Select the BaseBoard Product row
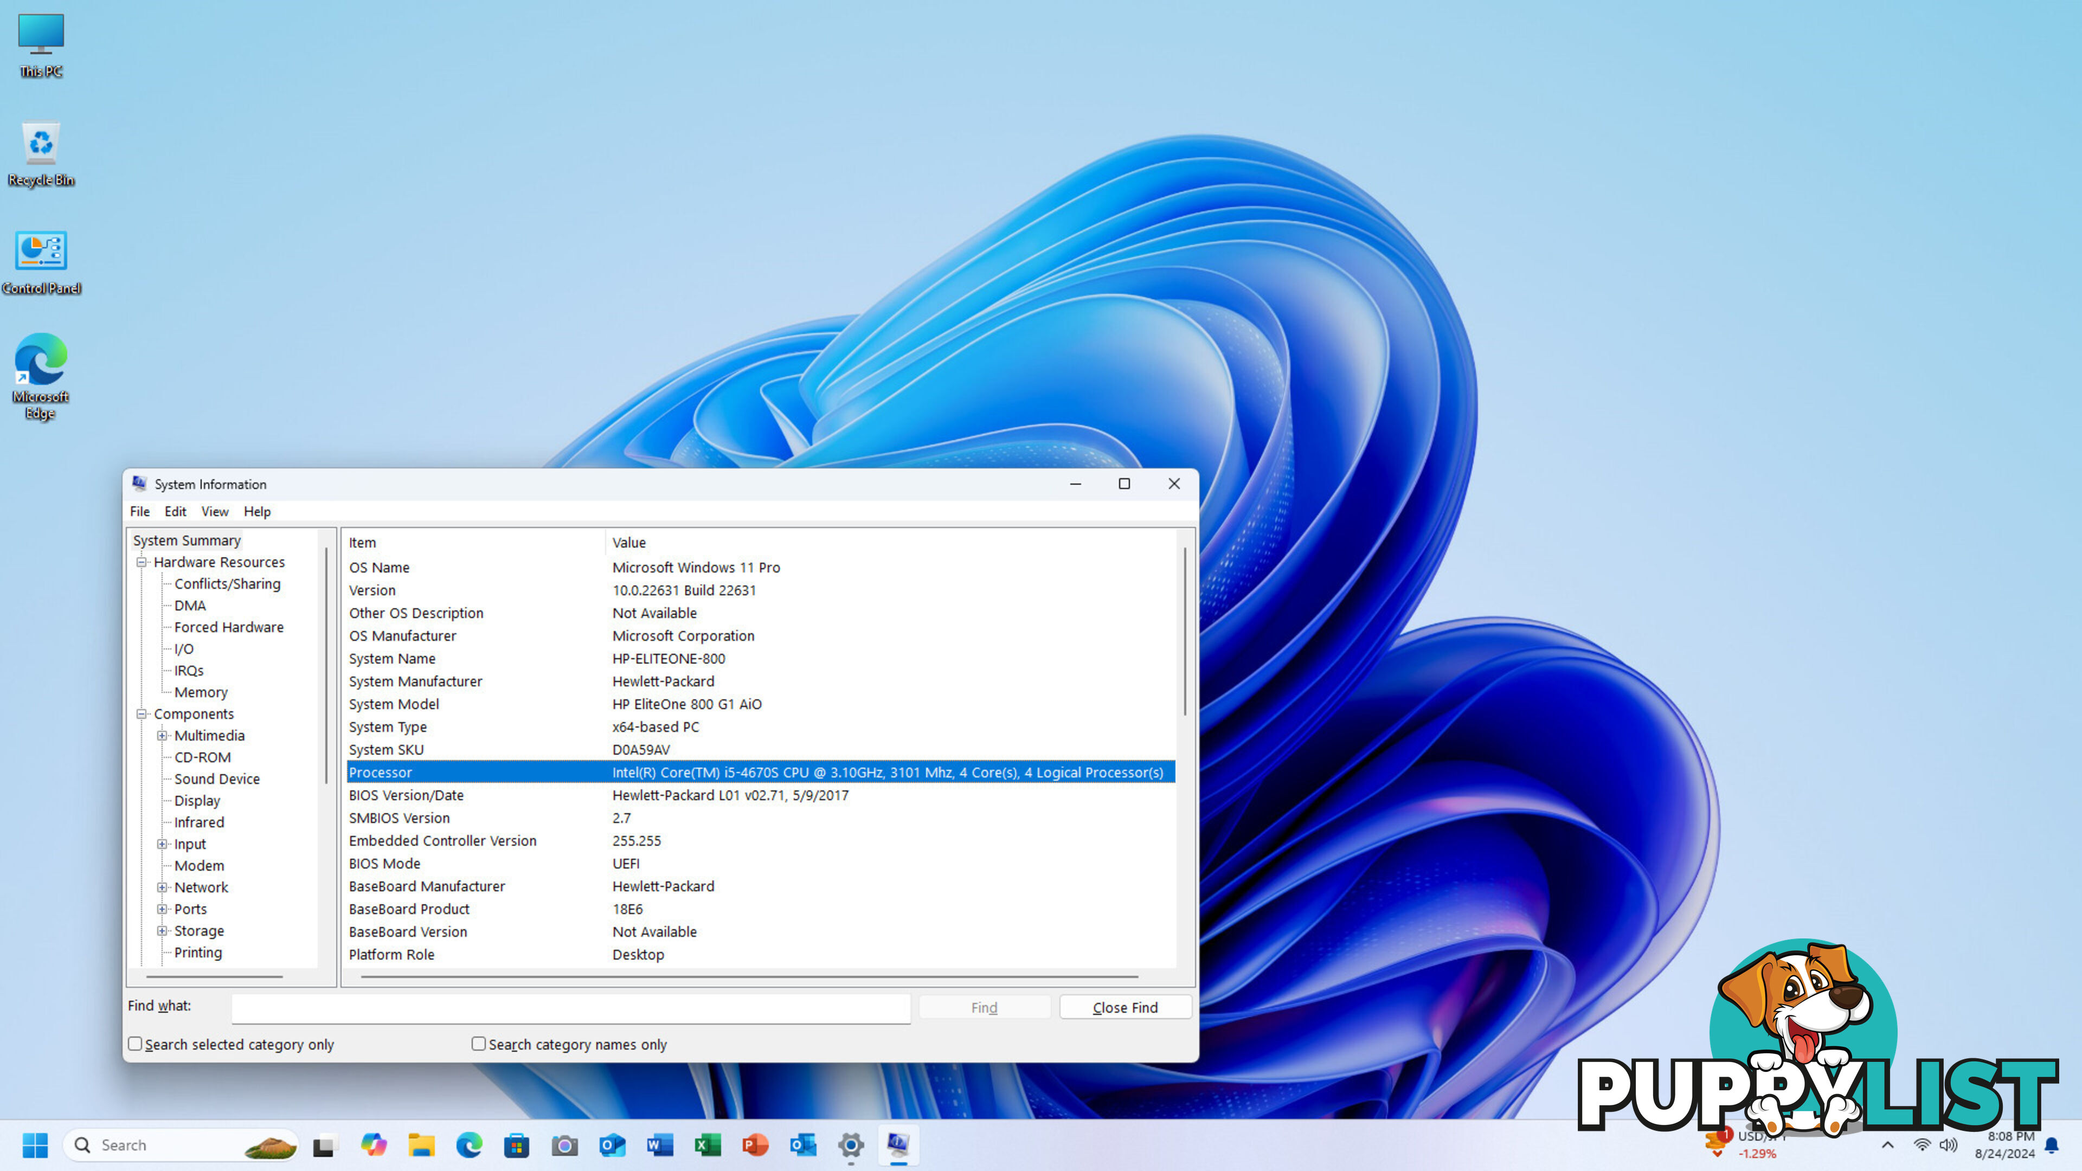This screenshot has height=1171, width=2082. tap(761, 909)
